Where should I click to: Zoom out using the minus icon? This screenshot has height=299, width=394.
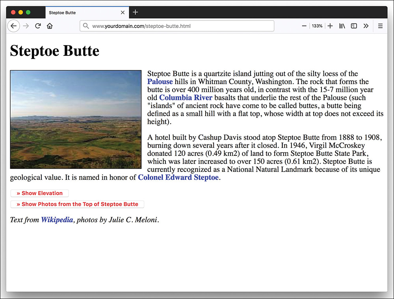[x=304, y=26]
